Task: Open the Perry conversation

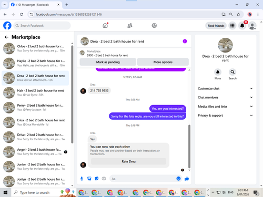Action: click(x=35, y=108)
